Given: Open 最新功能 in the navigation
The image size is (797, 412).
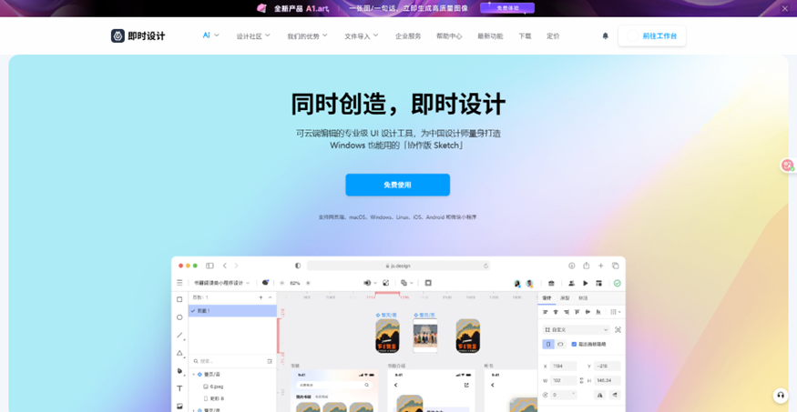Looking at the screenshot, I should [x=490, y=36].
